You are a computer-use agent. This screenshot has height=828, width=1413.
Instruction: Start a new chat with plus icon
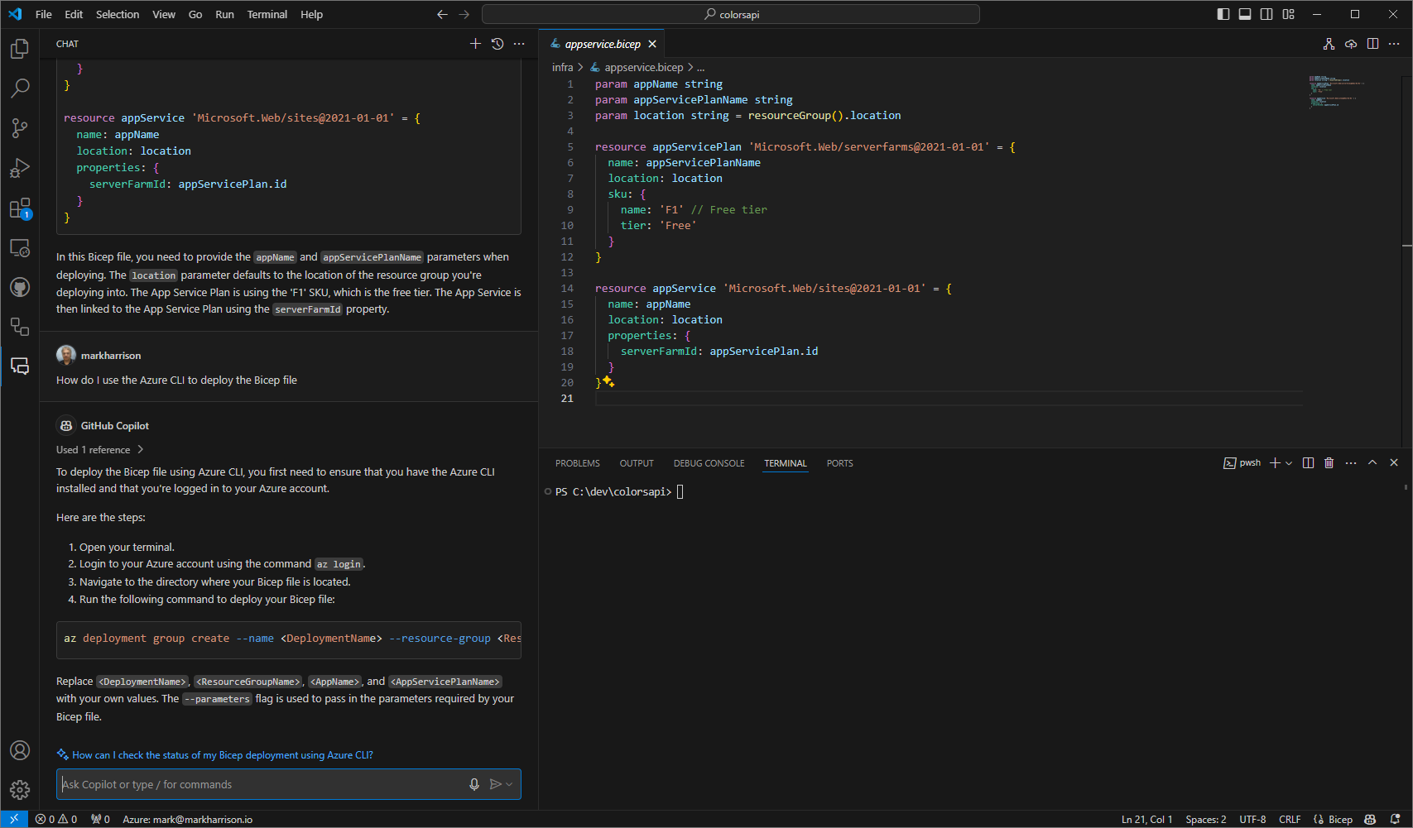(475, 44)
